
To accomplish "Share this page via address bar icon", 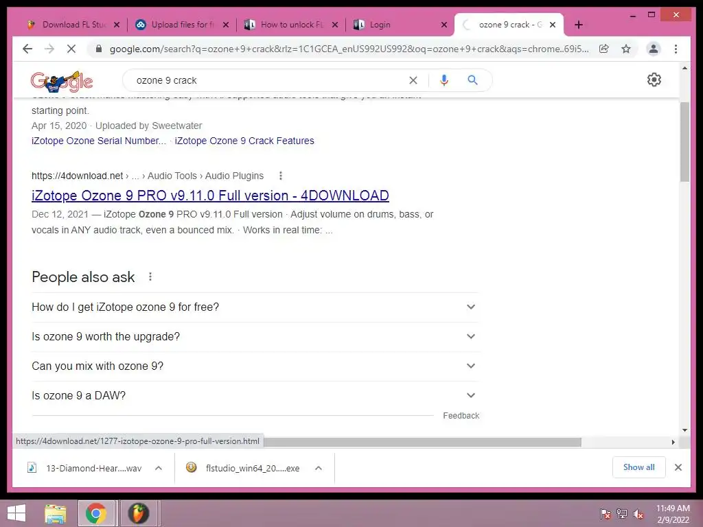I will click(604, 49).
